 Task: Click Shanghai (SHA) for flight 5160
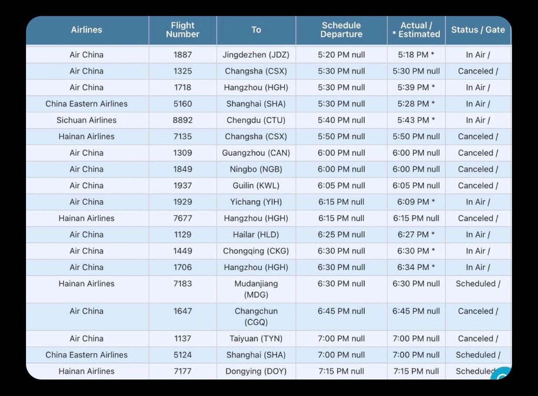coord(256,104)
